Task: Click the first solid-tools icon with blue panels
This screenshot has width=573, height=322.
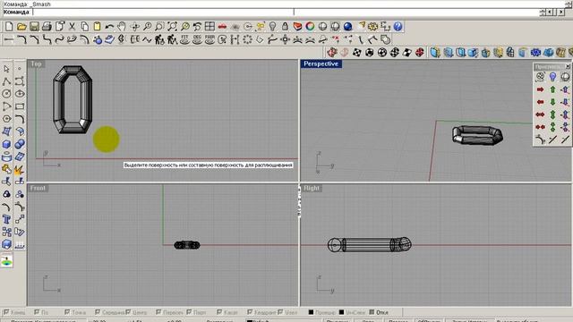Action: [x=434, y=53]
